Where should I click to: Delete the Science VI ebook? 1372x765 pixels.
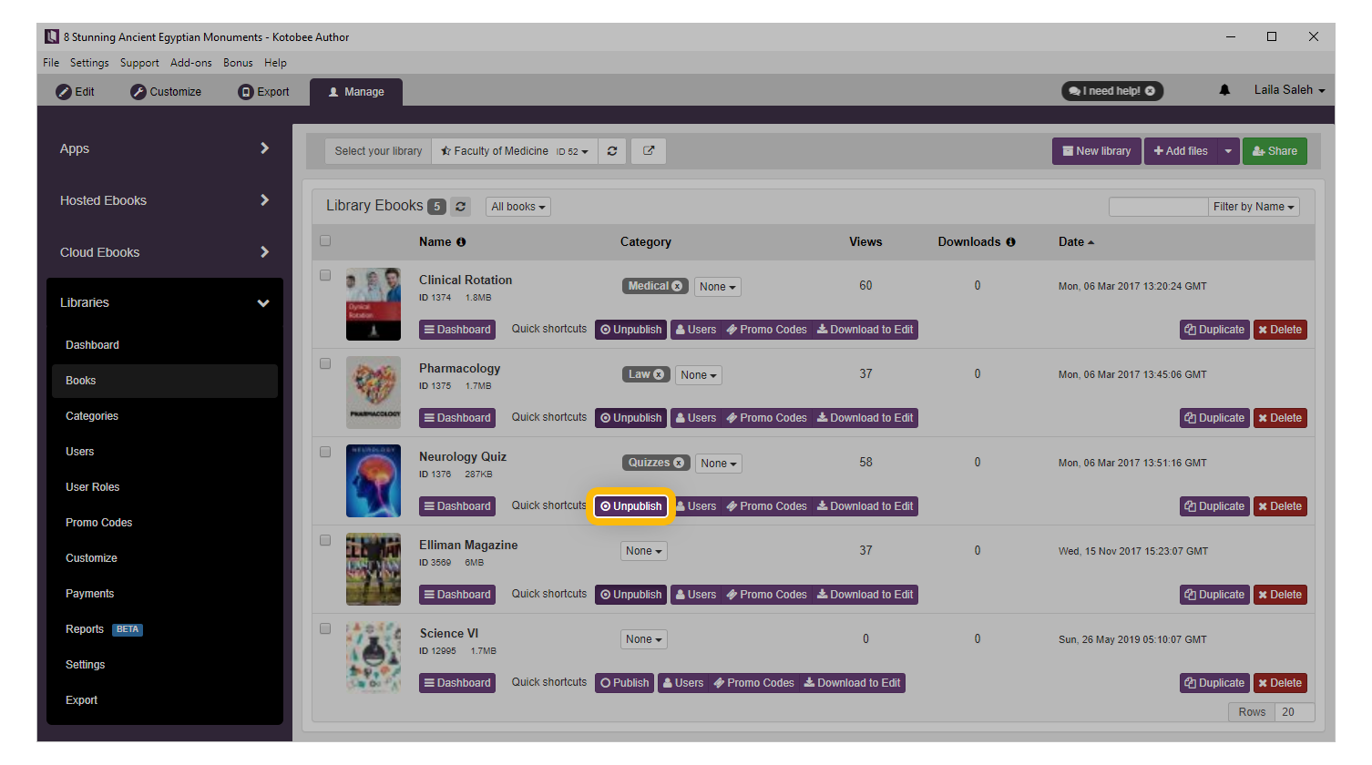click(1280, 683)
